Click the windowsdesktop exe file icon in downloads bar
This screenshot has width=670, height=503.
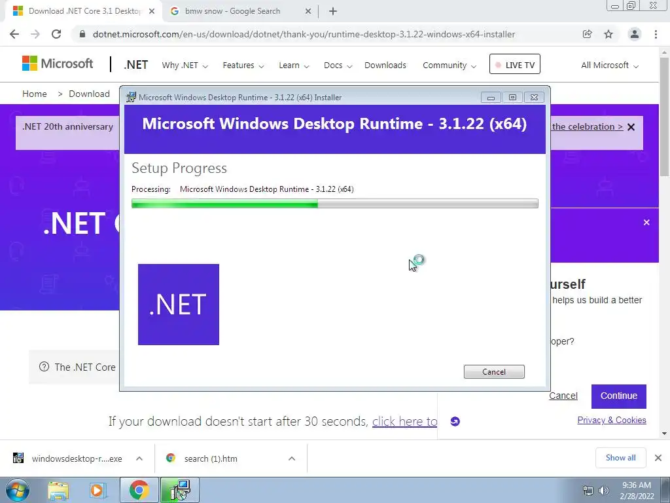pyautogui.click(x=18, y=458)
